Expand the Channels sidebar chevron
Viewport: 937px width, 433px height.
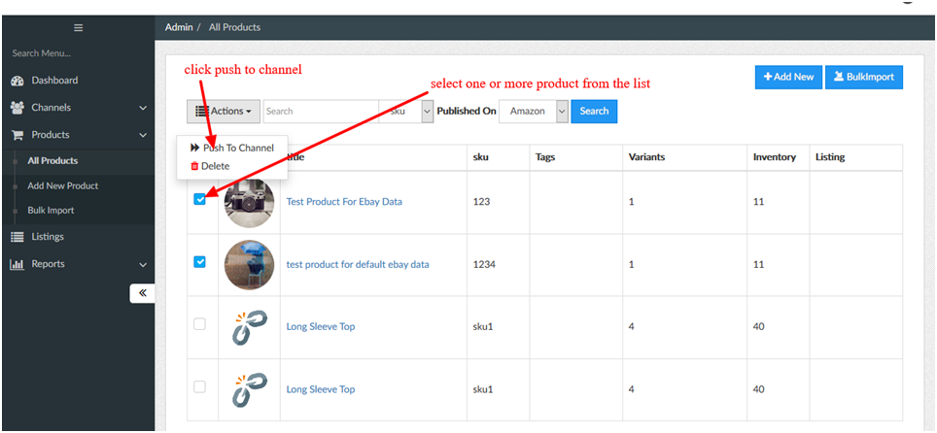pos(143,108)
